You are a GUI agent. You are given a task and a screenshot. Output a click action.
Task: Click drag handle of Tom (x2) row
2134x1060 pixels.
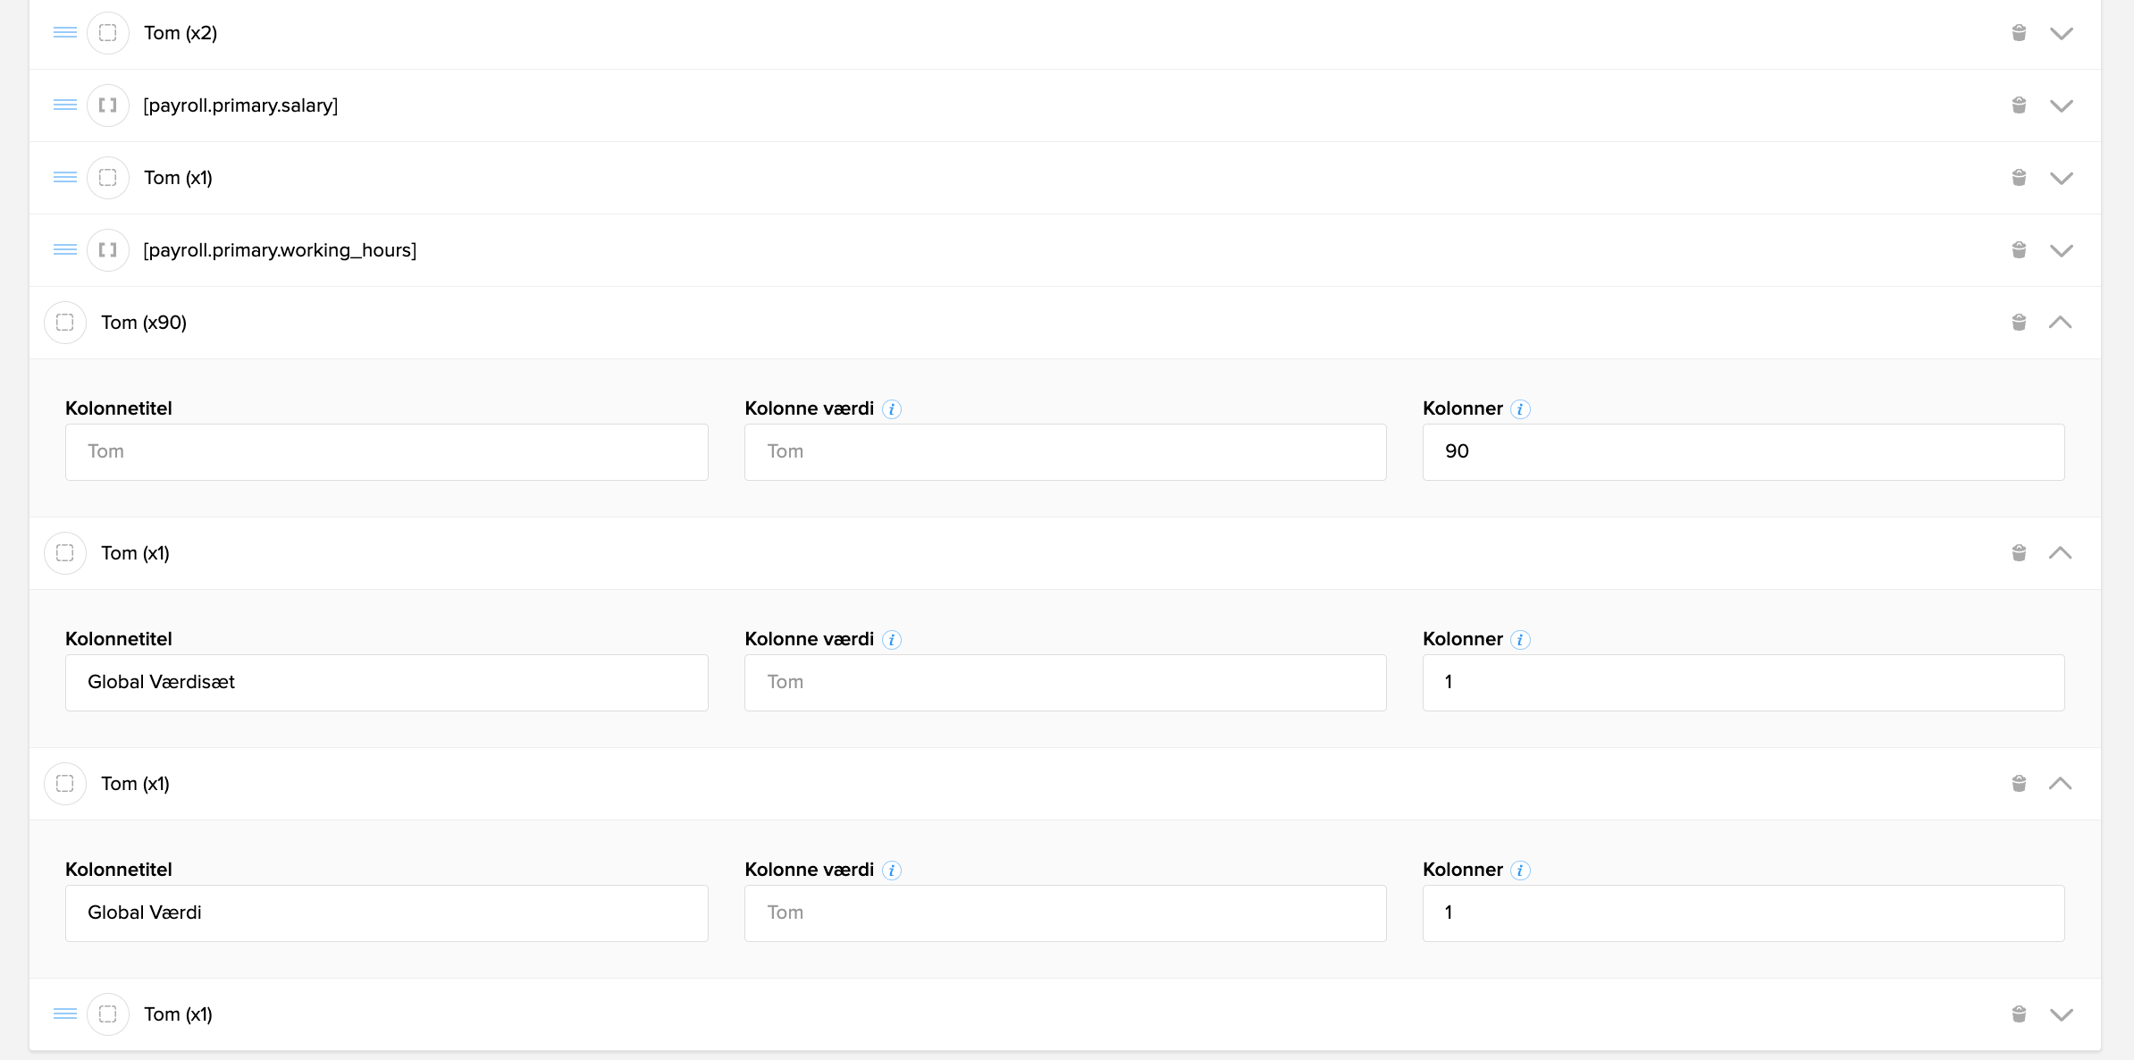coord(65,33)
